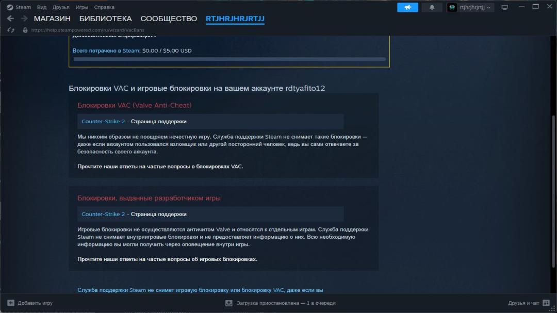
Task: Open the Справка menu
Action: (x=104, y=7)
